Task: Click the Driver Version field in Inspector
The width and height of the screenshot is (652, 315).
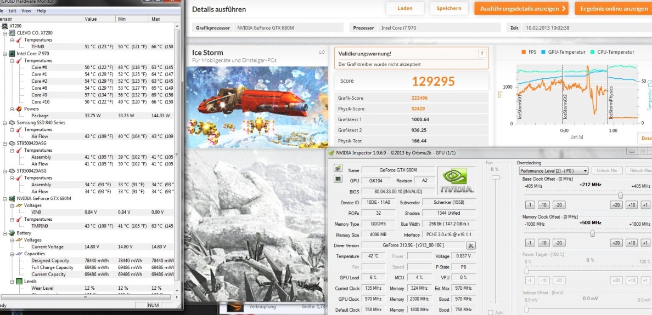Action: pos(413,245)
